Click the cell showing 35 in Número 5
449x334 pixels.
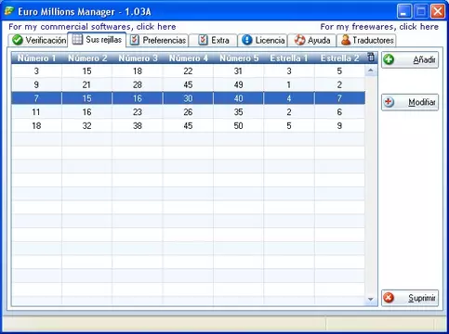[x=239, y=112]
